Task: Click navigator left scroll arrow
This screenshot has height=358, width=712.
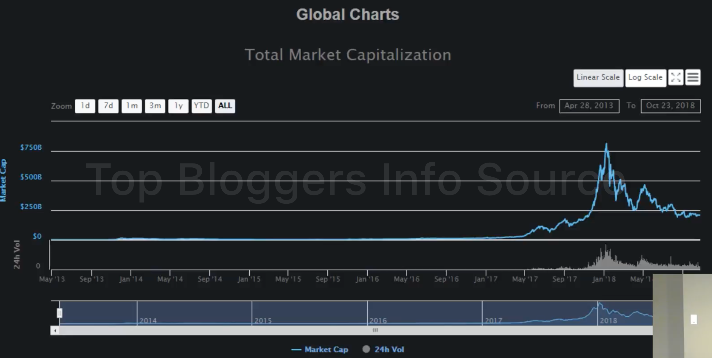Action: [55, 330]
